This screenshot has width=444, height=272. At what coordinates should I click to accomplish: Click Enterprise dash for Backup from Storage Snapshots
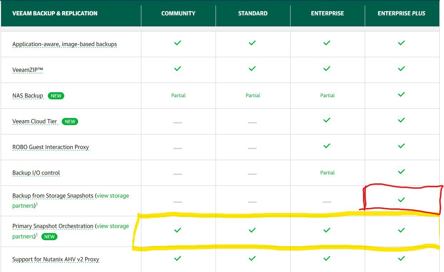tap(327, 202)
